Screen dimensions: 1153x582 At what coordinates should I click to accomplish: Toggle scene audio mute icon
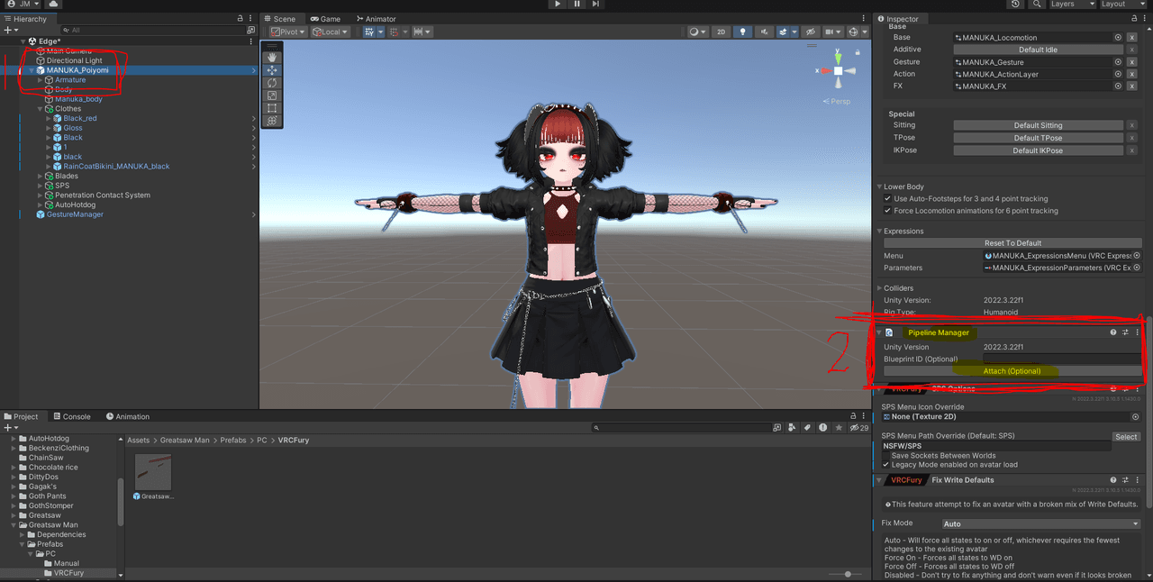pyautogui.click(x=762, y=32)
